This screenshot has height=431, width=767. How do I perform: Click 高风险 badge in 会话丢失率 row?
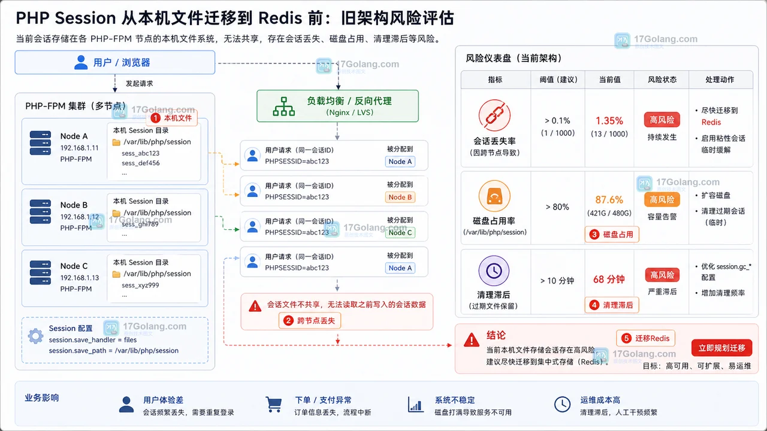point(662,120)
